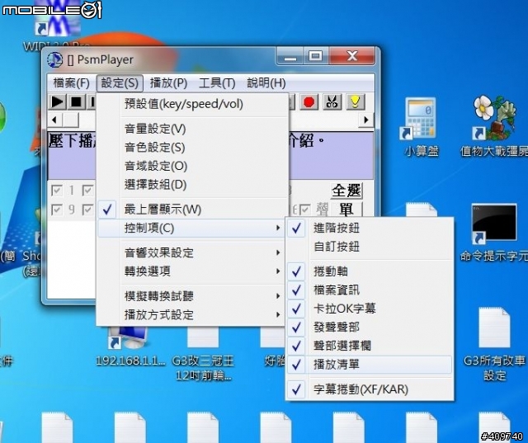Click the PsmPlayer title bar app icon
Image resolution: width=528 pixels, height=443 pixels.
pos(55,60)
